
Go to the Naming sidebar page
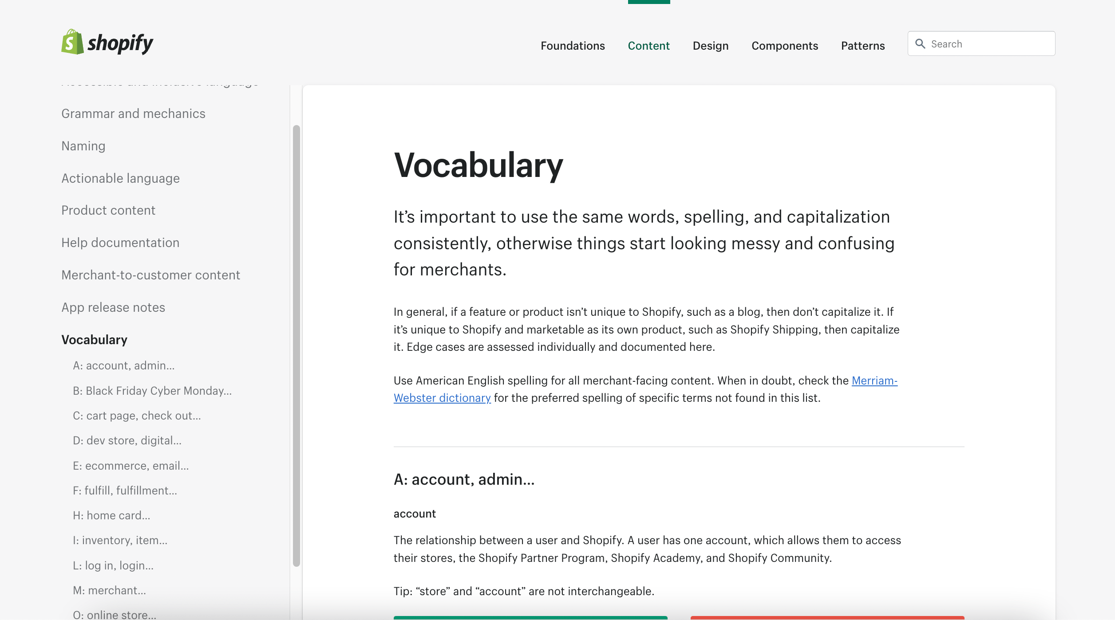[x=83, y=146]
